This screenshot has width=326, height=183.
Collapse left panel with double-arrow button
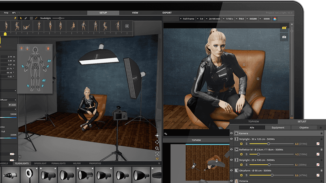click(20, 157)
